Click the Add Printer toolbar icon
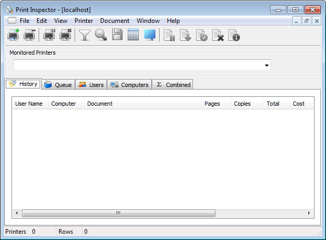 pyautogui.click(x=14, y=35)
